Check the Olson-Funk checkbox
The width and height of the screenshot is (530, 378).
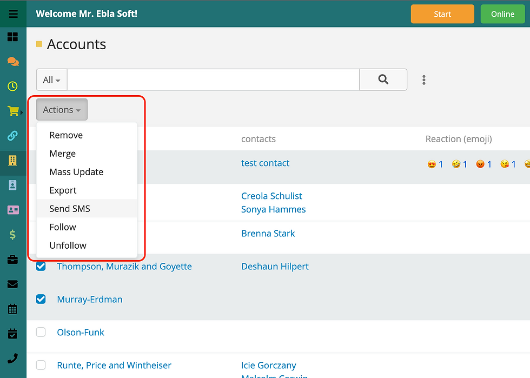coord(41,332)
